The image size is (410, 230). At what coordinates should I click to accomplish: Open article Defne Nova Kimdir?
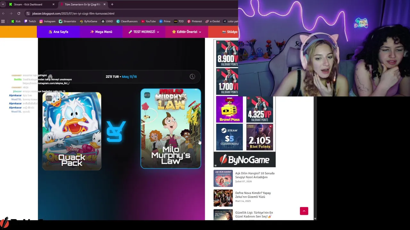pyautogui.click(x=253, y=195)
